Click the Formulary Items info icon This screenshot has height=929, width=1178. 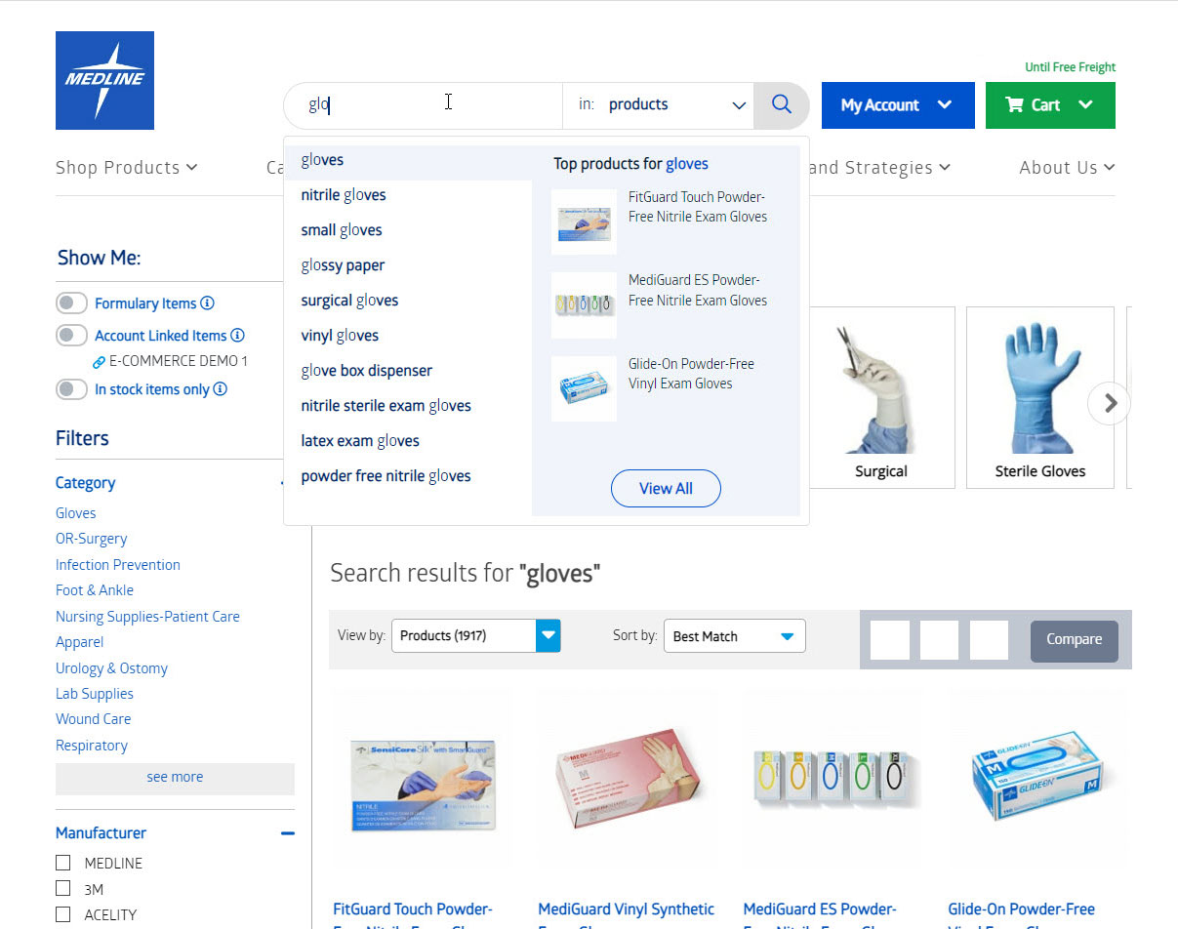pos(207,303)
